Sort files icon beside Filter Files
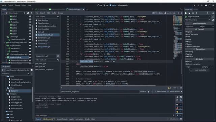This screenshot has height=122, width=216. coord(31,74)
